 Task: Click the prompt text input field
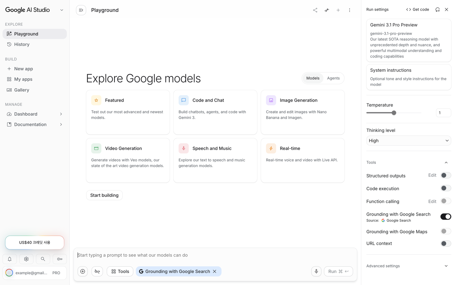coord(215,255)
